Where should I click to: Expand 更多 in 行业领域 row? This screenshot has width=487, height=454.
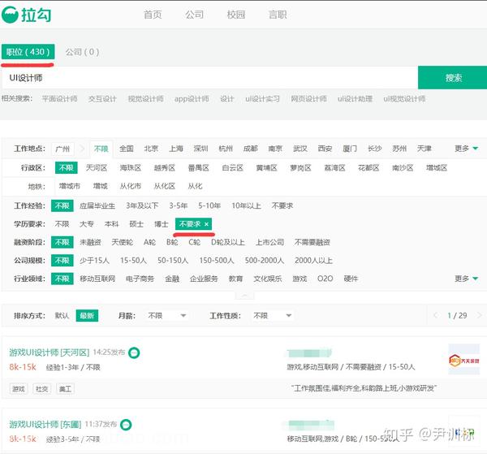(466, 279)
